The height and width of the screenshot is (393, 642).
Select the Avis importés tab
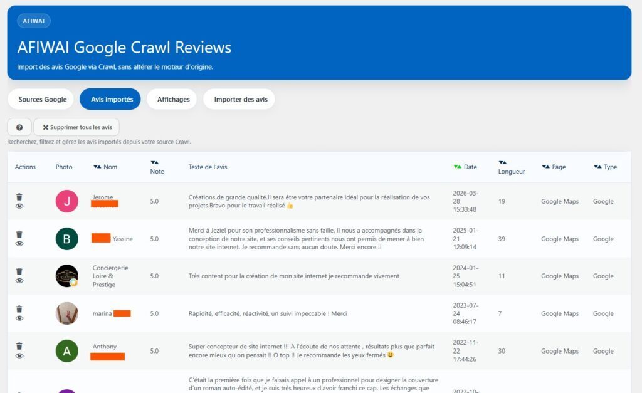coord(112,99)
